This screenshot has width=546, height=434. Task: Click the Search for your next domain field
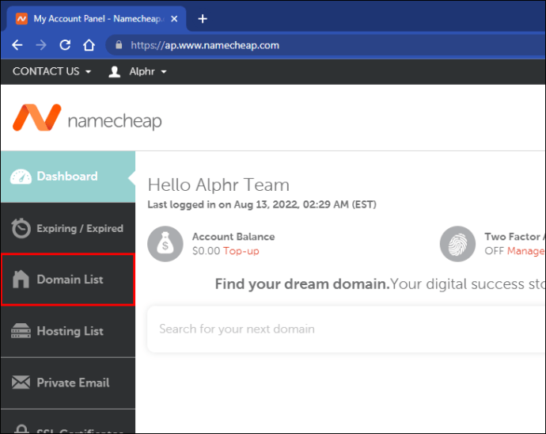347,329
